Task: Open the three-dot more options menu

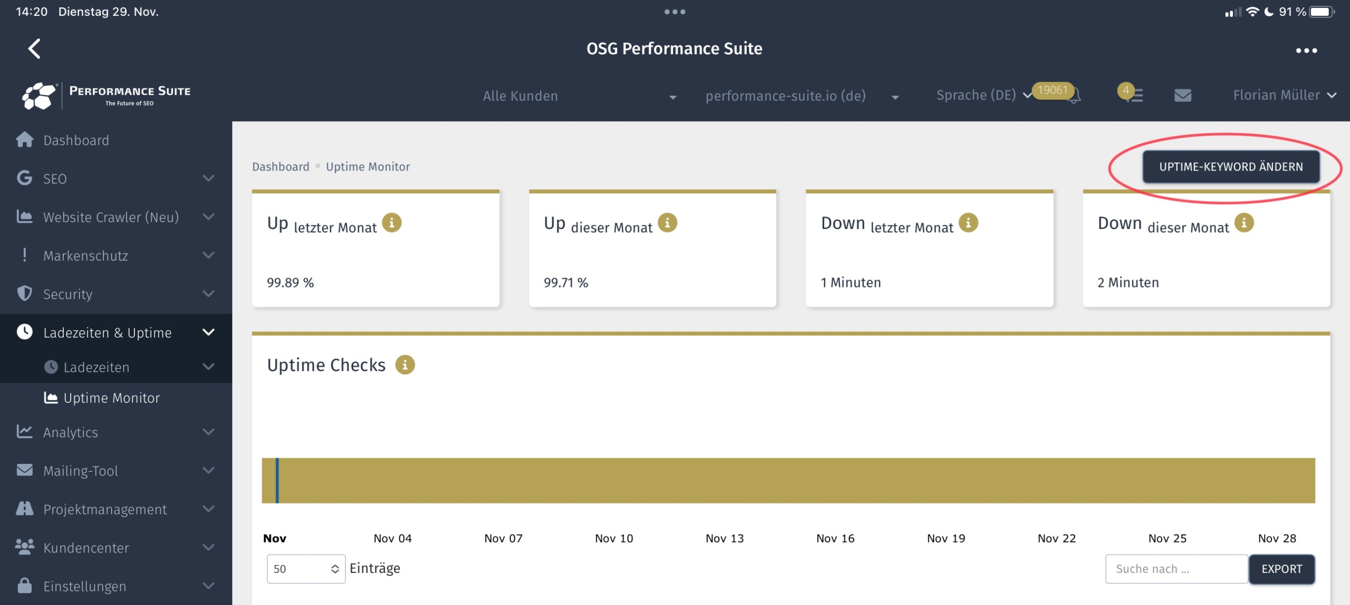Action: 1306,51
